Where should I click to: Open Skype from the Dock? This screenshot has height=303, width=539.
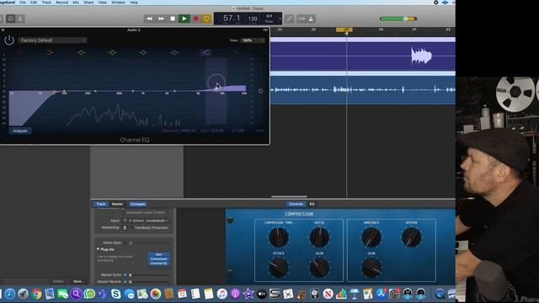tap(116, 294)
